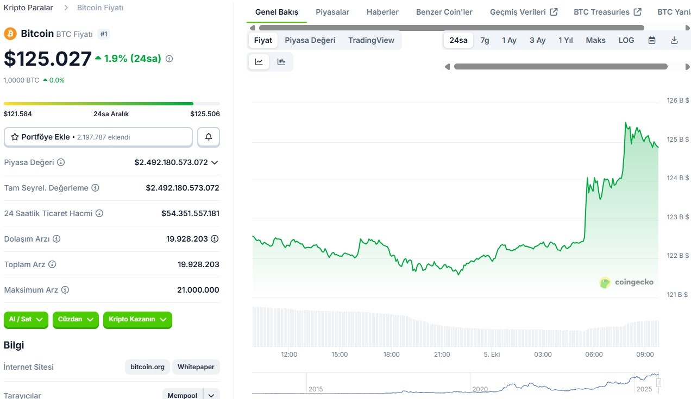Show Piyasa Değeri info tooltip icon
691x399 pixels.
click(x=61, y=162)
